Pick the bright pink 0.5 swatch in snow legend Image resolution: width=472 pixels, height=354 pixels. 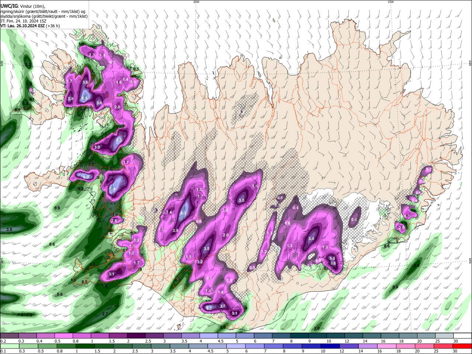64,336
